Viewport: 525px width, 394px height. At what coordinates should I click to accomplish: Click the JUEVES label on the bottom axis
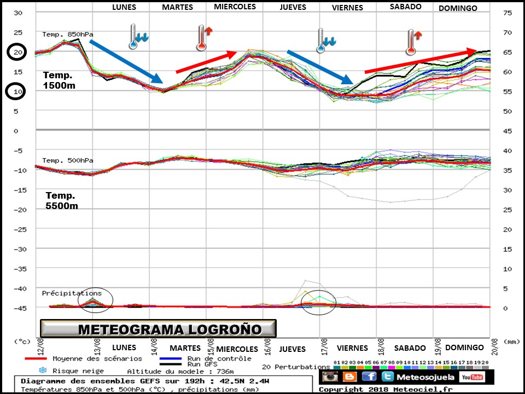292,349
